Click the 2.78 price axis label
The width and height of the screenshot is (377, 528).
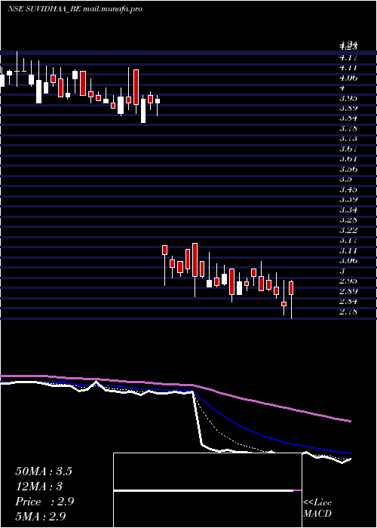348,312
